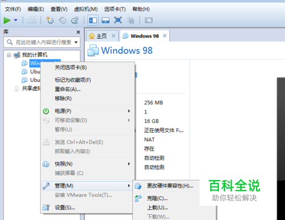Click the send Ctrl+Alt+Del toolbar icon

pos(32,20)
